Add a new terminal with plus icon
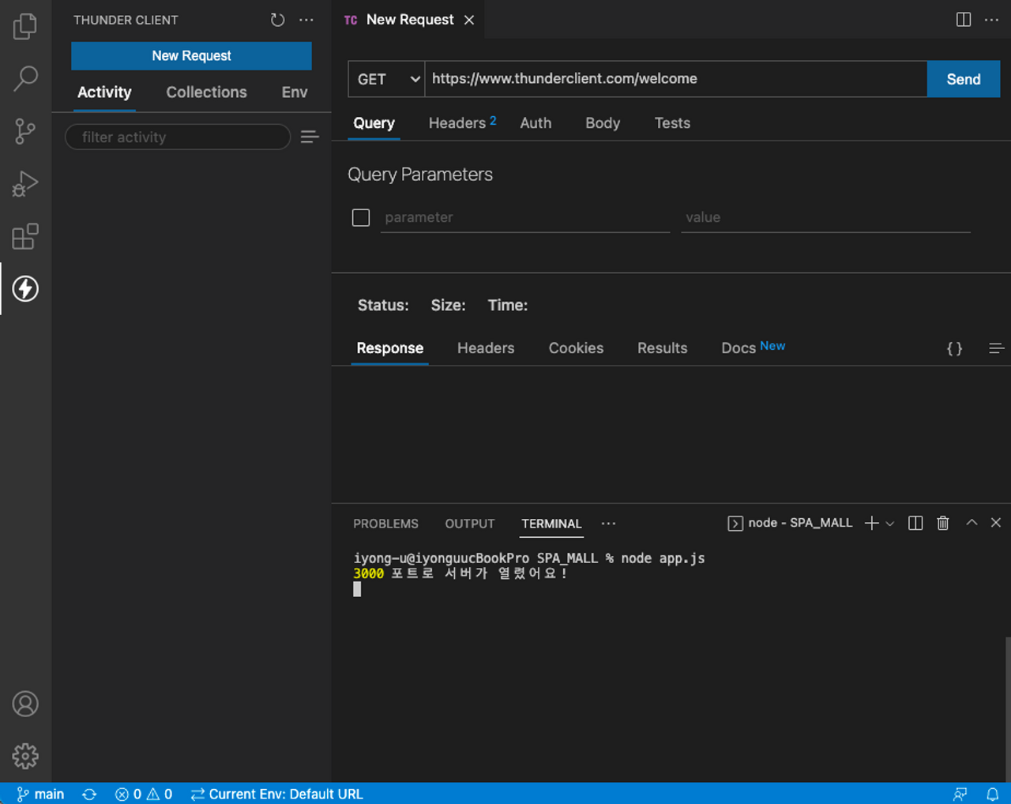 tap(871, 523)
